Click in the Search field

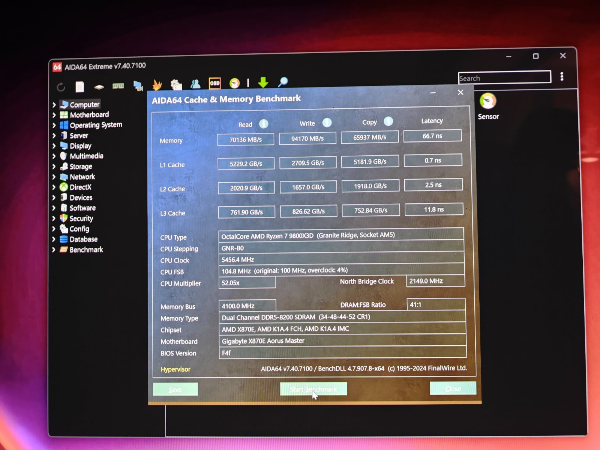(x=504, y=78)
